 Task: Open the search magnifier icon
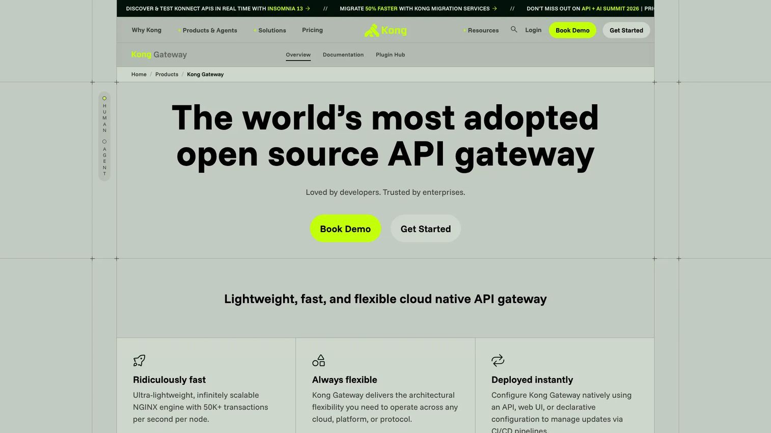pos(514,30)
